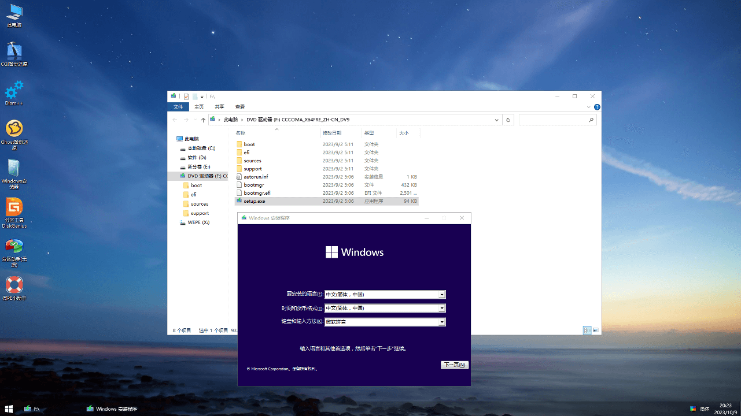
Task: Open Explorer help question mark icon
Action: coord(597,107)
